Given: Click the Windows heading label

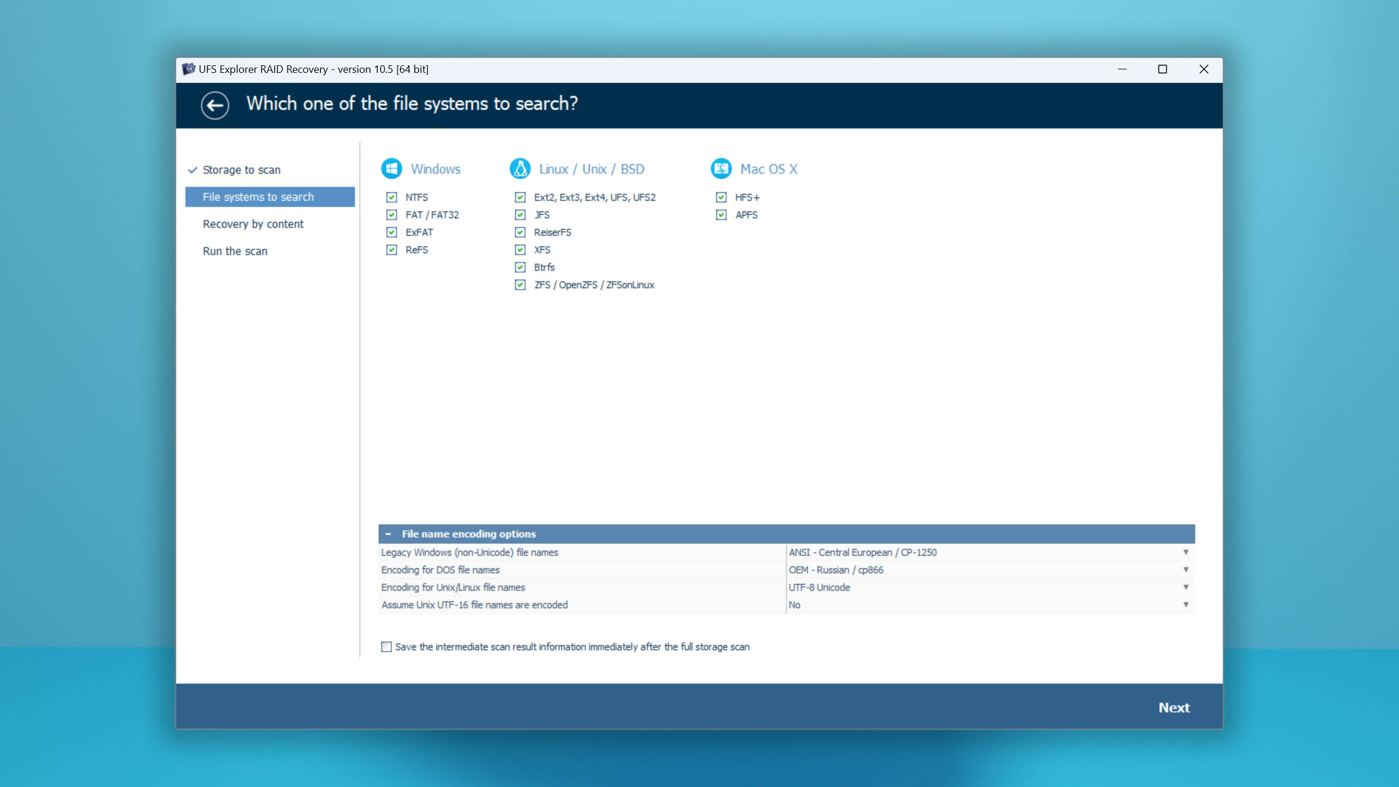Looking at the screenshot, I should point(435,169).
